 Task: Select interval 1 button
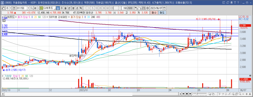tap(85, 8)
